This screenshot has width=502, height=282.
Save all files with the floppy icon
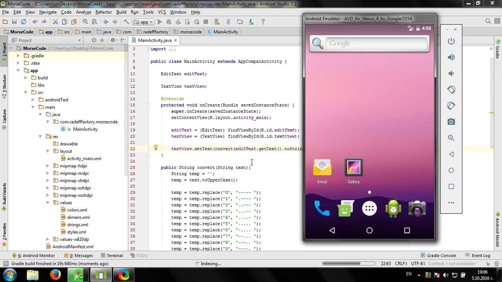click(14, 22)
